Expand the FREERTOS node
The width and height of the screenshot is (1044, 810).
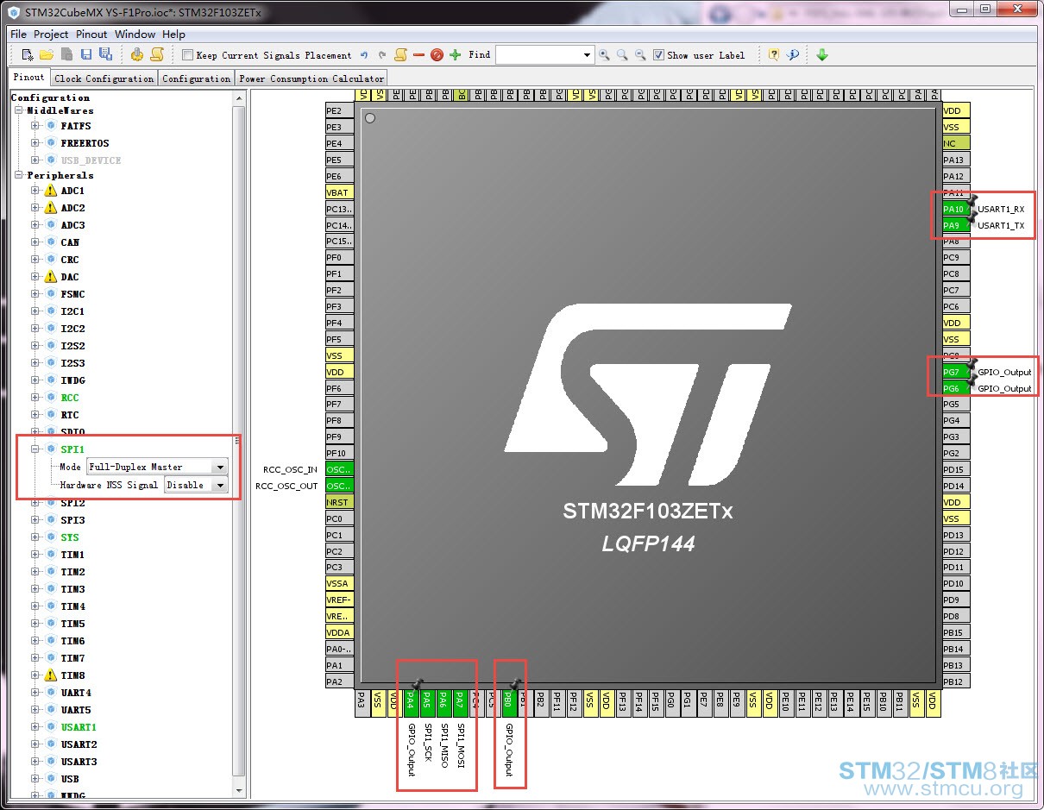pyautogui.click(x=35, y=143)
